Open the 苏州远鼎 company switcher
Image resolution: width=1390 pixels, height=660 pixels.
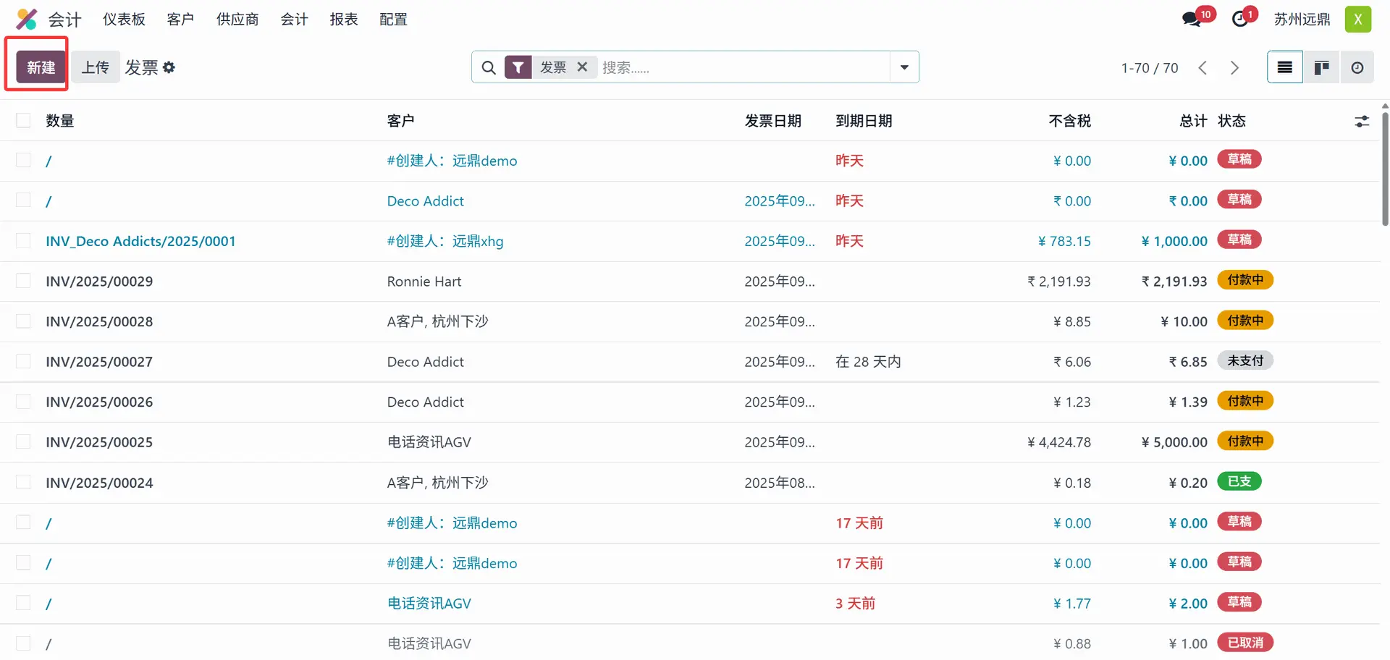(1302, 20)
